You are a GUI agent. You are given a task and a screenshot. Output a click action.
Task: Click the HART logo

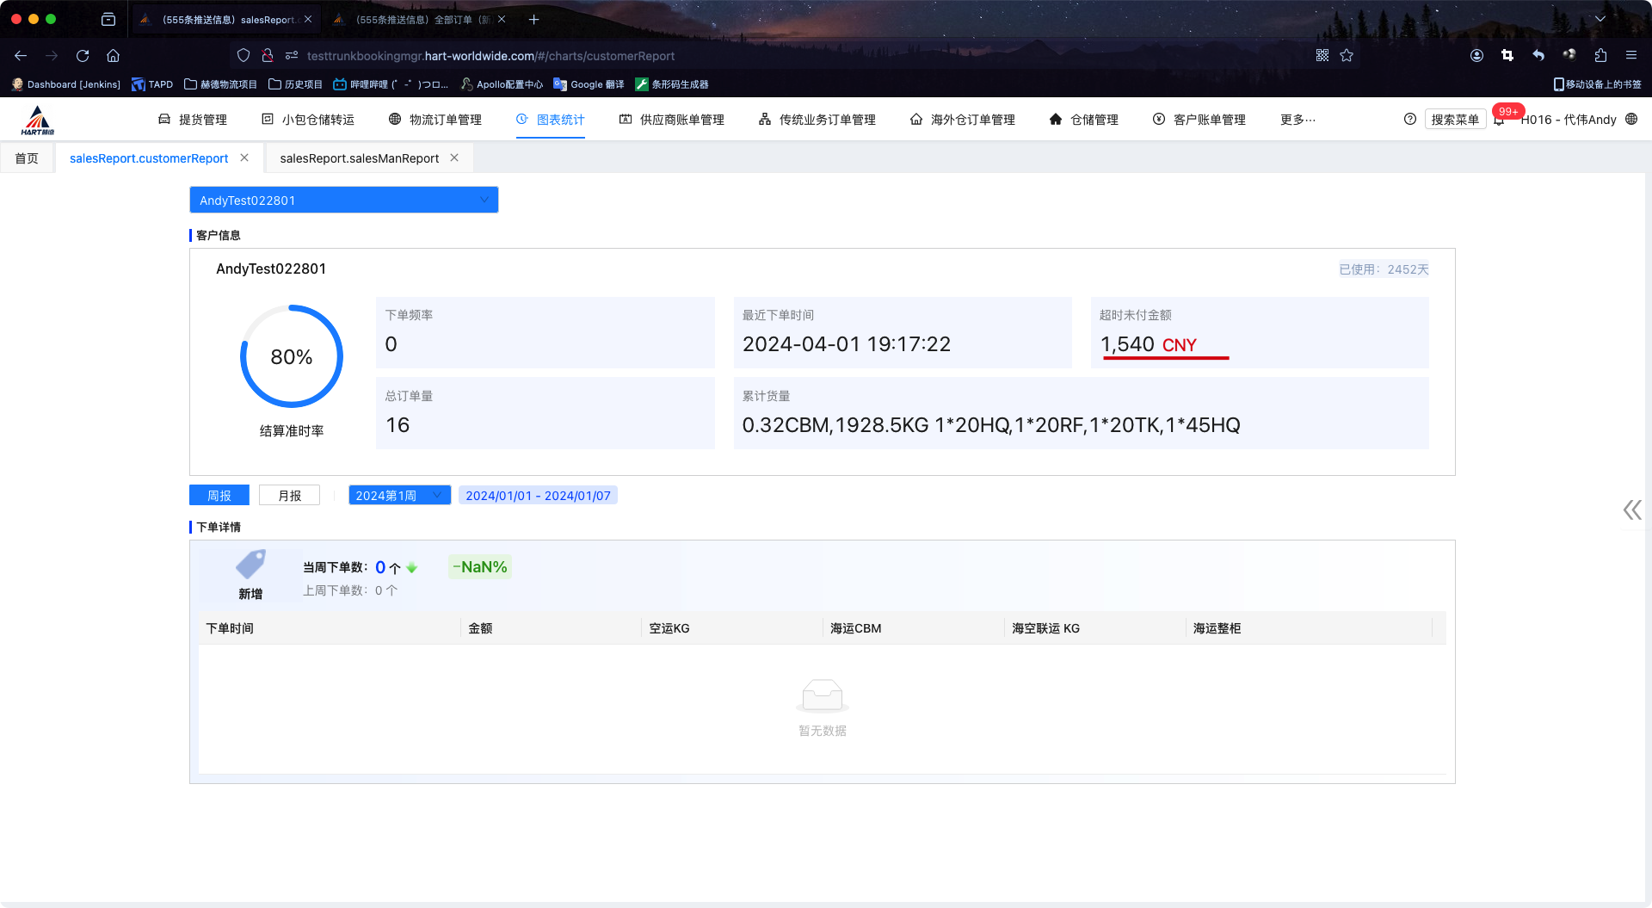click(x=38, y=120)
